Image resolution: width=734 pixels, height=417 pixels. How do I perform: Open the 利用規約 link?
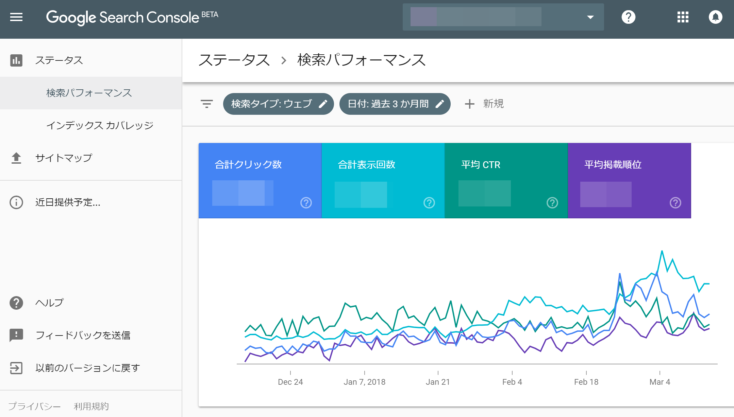tap(91, 406)
